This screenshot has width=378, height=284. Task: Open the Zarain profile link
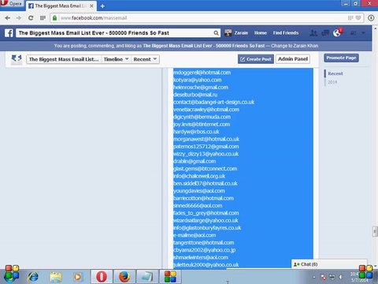[x=241, y=33]
